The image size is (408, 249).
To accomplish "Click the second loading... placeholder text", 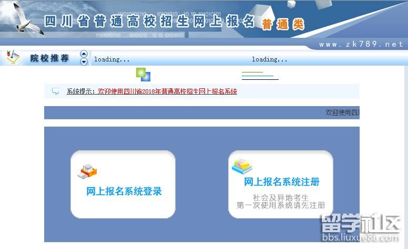I will tap(269, 59).
